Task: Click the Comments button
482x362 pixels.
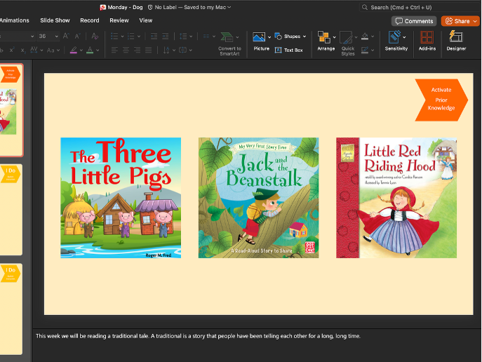Action: pos(414,21)
